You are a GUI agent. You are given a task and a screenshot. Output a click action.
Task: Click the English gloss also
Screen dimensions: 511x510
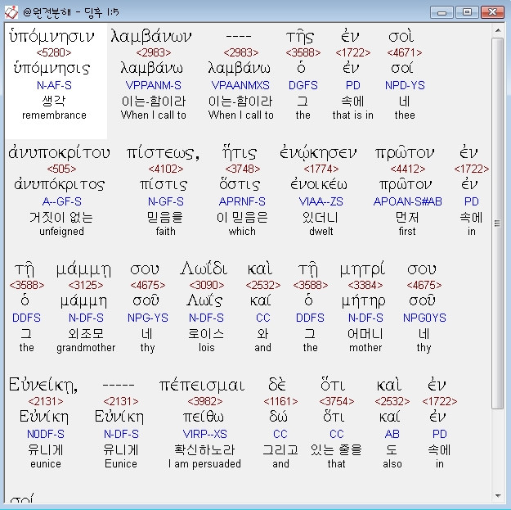click(x=392, y=463)
